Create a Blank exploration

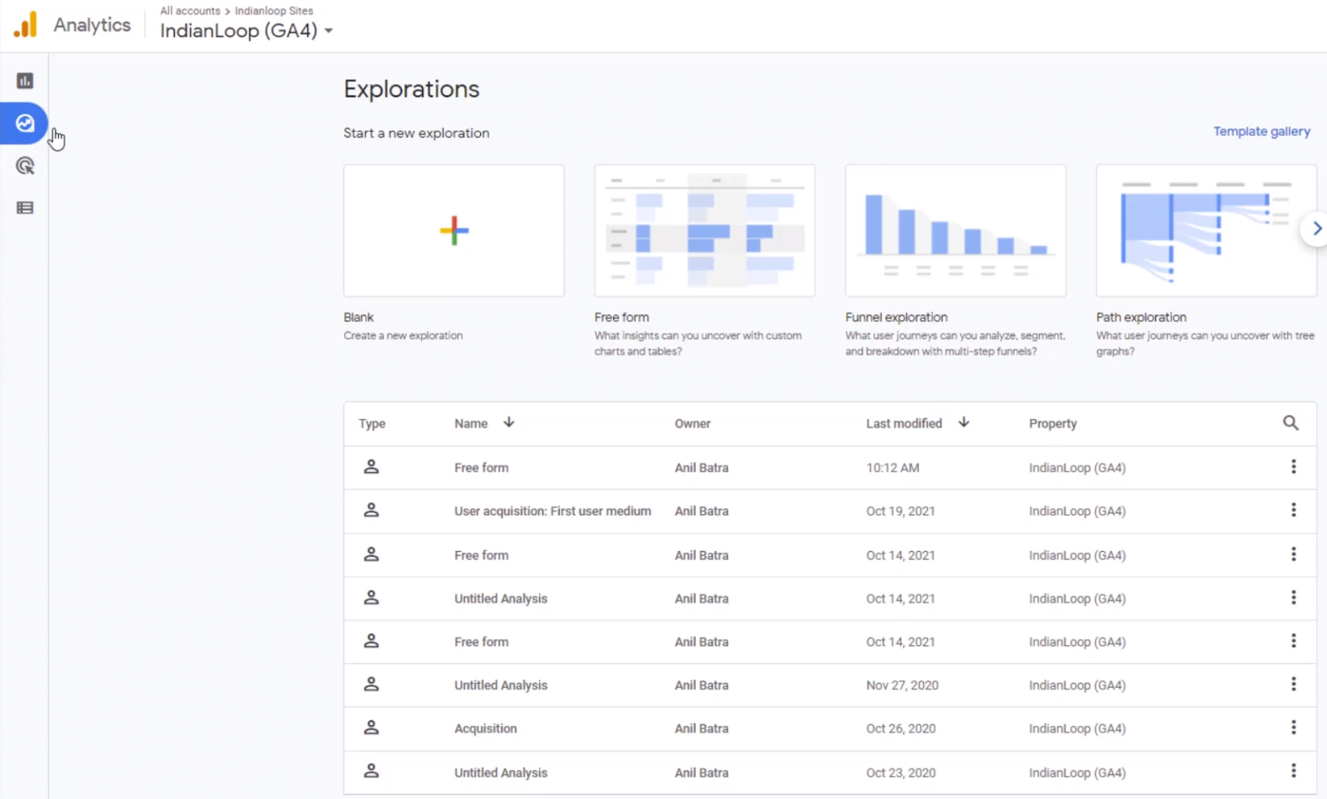click(x=453, y=231)
